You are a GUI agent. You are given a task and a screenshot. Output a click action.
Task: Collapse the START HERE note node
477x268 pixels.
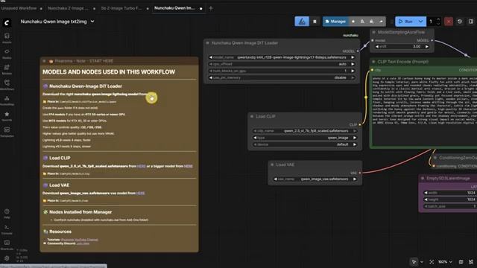click(x=44, y=61)
